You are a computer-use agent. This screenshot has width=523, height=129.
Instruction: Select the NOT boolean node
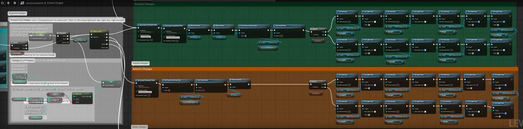56,94
